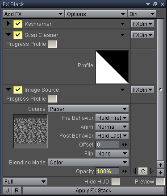
Task: Open the Anim dropdown set to Normal
Action: (x=112, y=127)
